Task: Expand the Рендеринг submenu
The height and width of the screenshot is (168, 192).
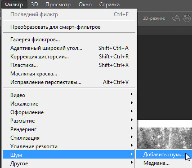Action: point(69,129)
